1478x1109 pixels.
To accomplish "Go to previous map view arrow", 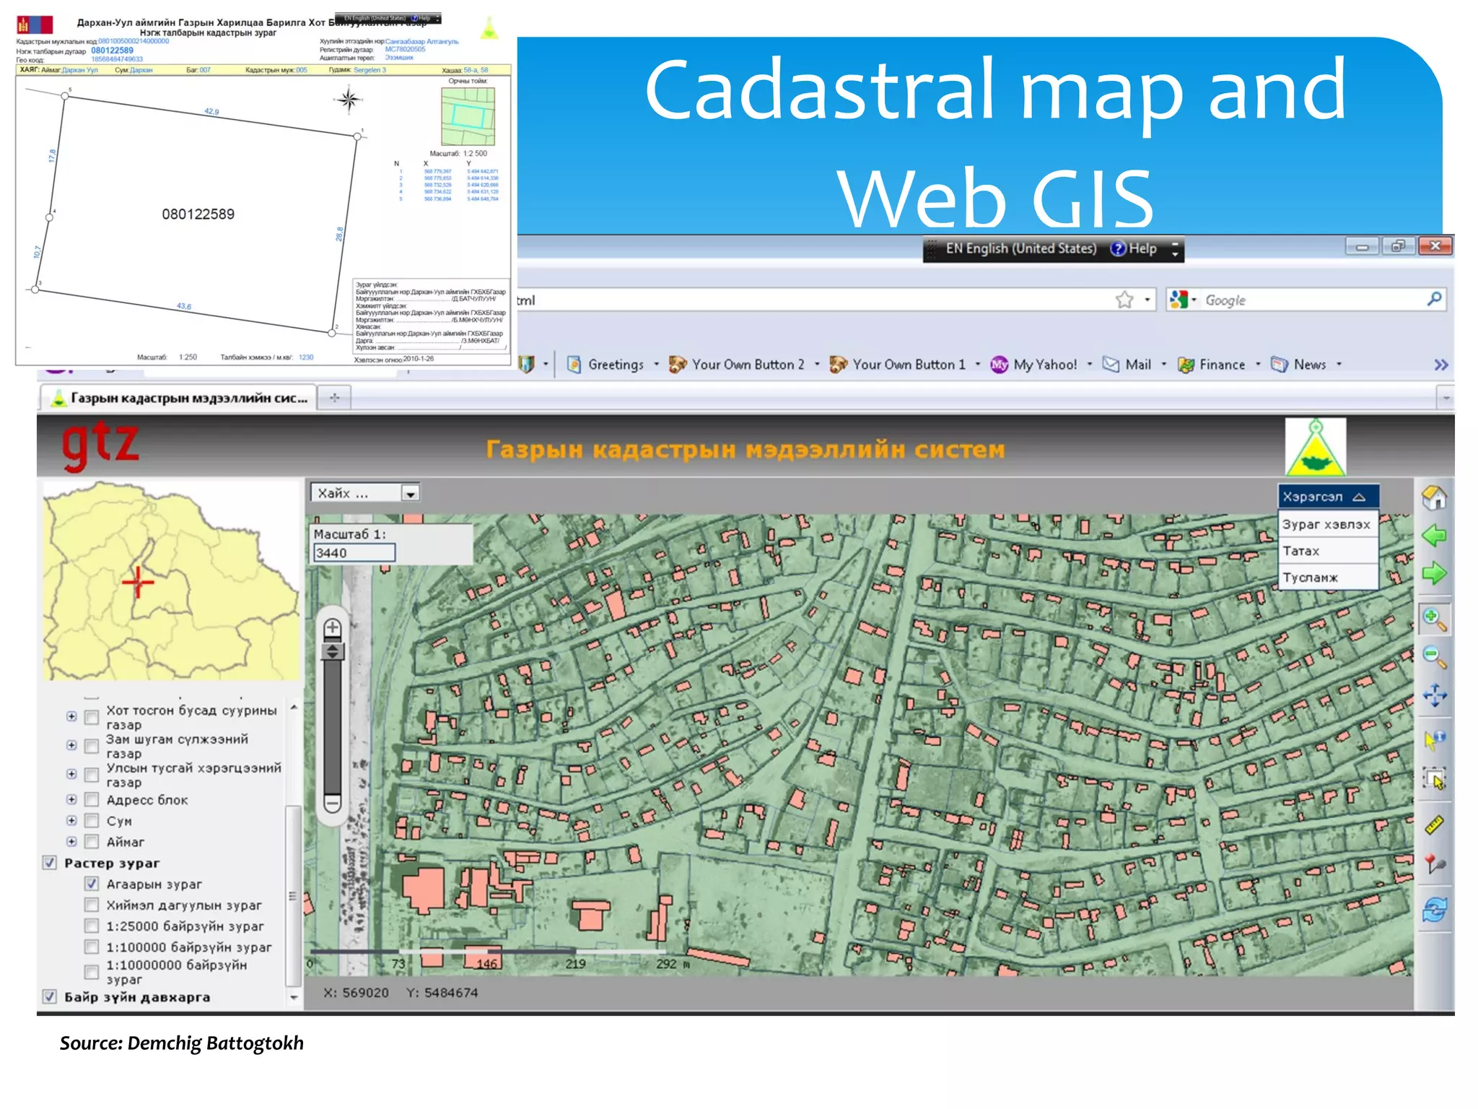I will click(1434, 536).
